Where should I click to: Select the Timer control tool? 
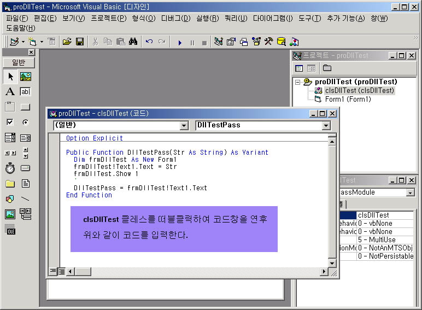click(x=10, y=168)
